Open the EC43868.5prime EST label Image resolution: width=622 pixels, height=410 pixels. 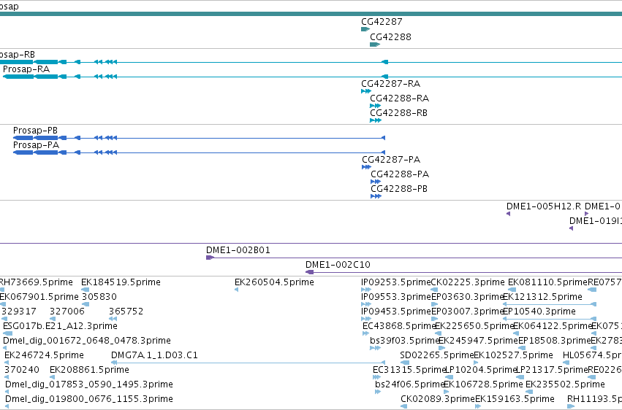point(400,326)
